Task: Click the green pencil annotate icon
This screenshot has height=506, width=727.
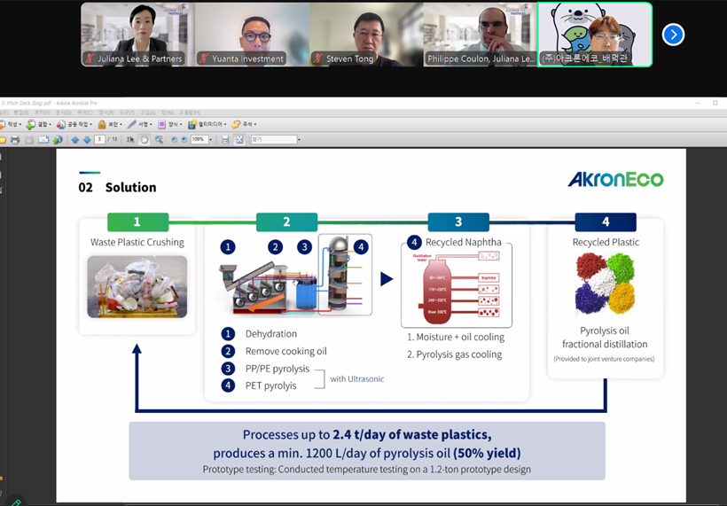Action: point(16,502)
